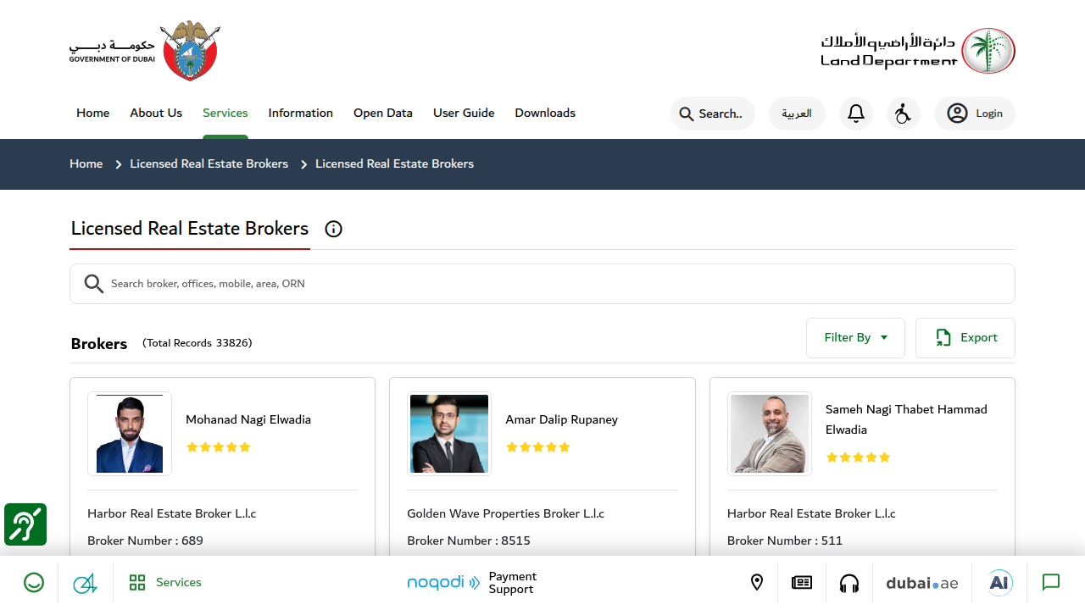Open the Downloads menu
Viewport: 1085px width, 610px height.
click(545, 113)
